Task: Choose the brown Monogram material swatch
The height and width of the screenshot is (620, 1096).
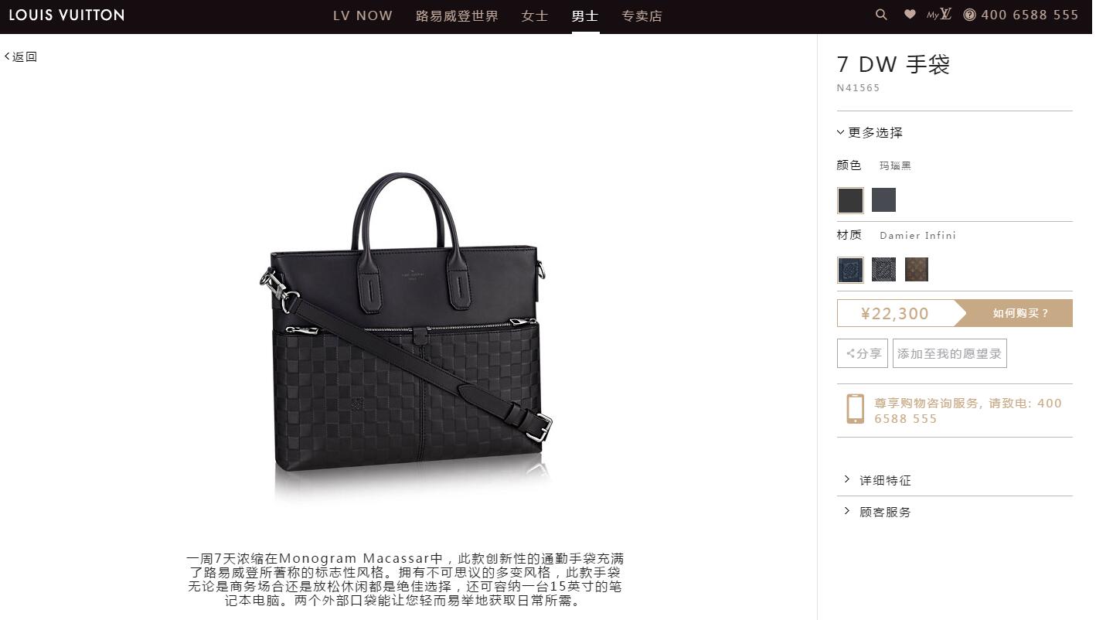Action: click(917, 270)
